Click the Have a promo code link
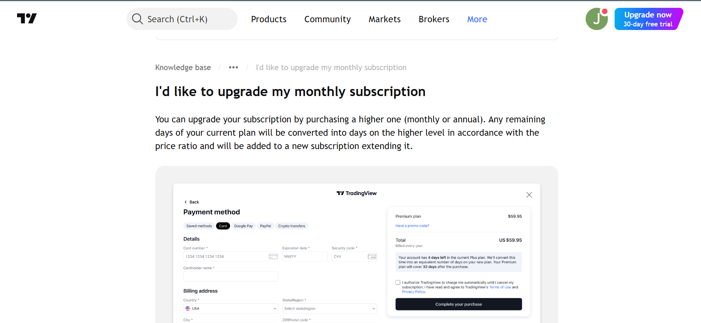Viewport: 701px width, 323px height. pos(412,226)
